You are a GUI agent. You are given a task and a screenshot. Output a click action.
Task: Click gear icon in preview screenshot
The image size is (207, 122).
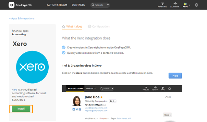click(x=169, y=89)
